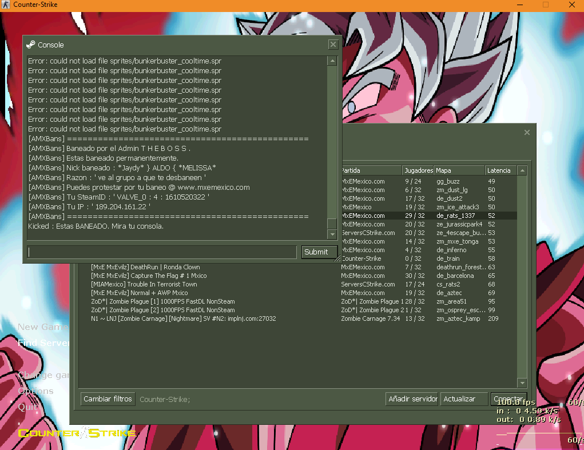Click the Counter-Strike icon in the title bar

(6, 5)
